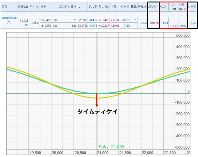Image resolution: width=198 pixels, height=157 pixels.
Task: Select the 300,000 y-axis label
Action: point(183,58)
